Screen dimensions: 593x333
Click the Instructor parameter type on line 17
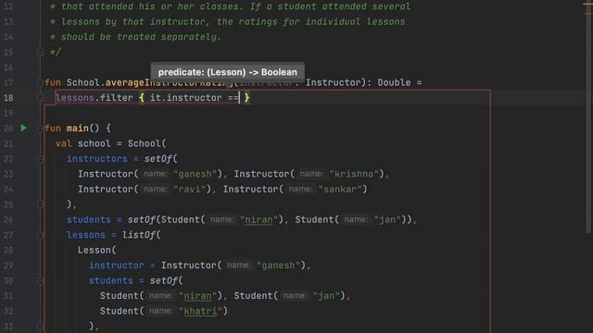point(334,82)
